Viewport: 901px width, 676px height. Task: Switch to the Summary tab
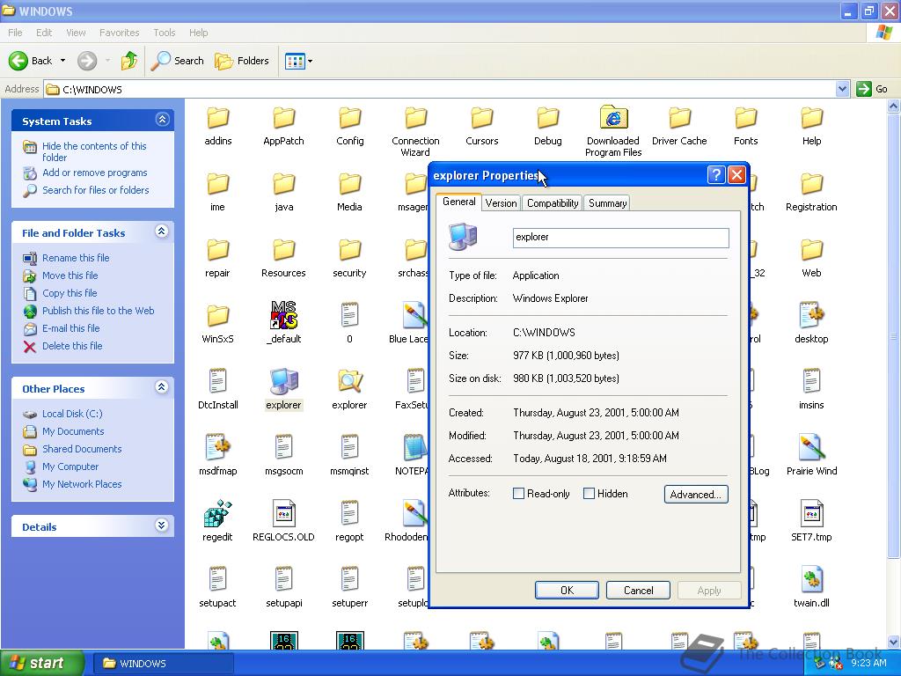pyautogui.click(x=607, y=203)
